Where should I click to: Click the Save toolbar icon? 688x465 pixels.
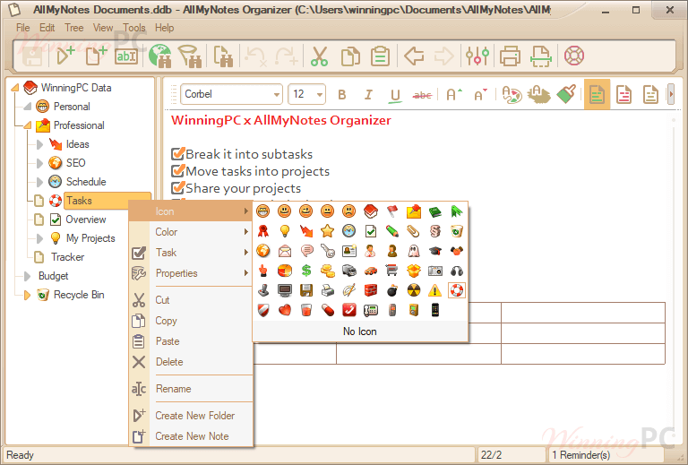pos(32,56)
